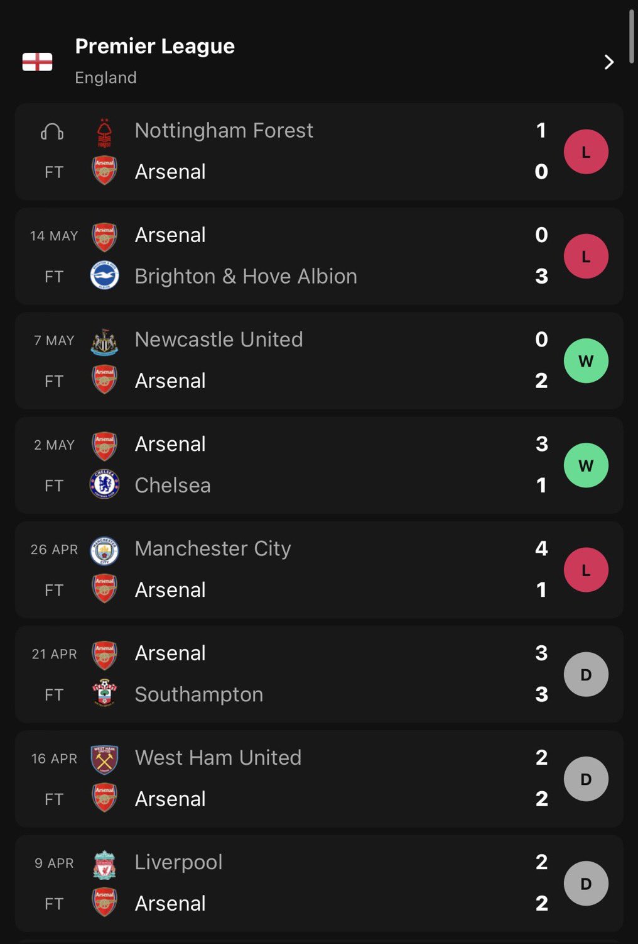Click the L badge for Manchester City match
The height and width of the screenshot is (944, 638).
click(x=586, y=570)
